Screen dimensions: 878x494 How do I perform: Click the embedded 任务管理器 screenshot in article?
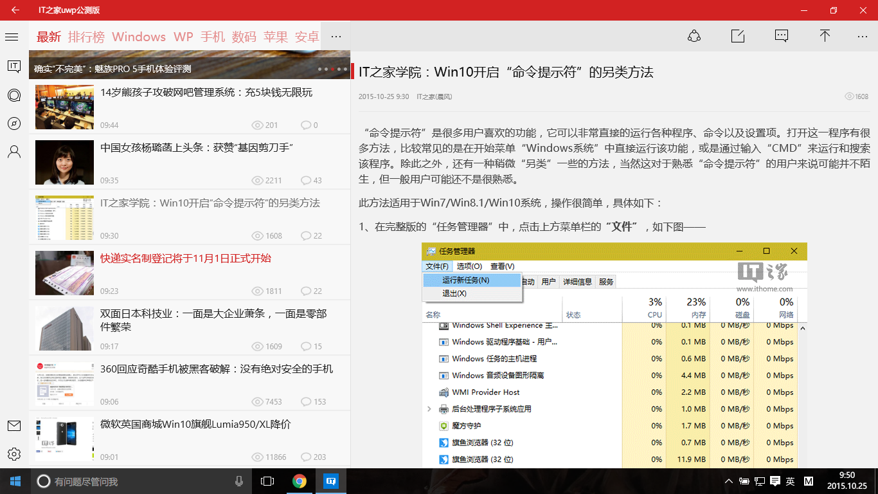click(x=614, y=356)
